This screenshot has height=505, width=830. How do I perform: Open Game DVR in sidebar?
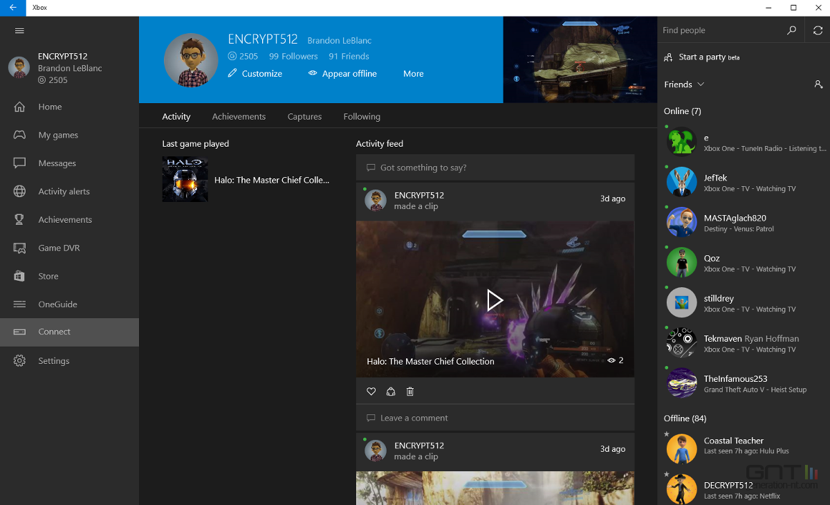point(69,248)
